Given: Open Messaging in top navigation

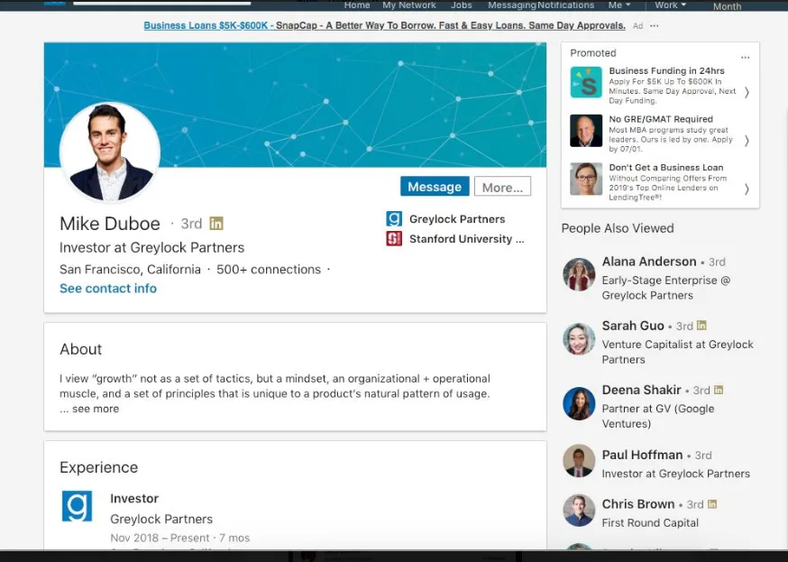Looking at the screenshot, I should click(512, 5).
